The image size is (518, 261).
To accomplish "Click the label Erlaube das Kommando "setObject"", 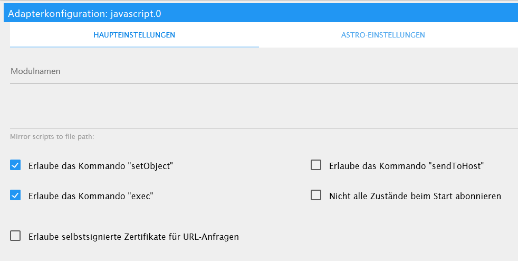I will pyautogui.click(x=101, y=166).
